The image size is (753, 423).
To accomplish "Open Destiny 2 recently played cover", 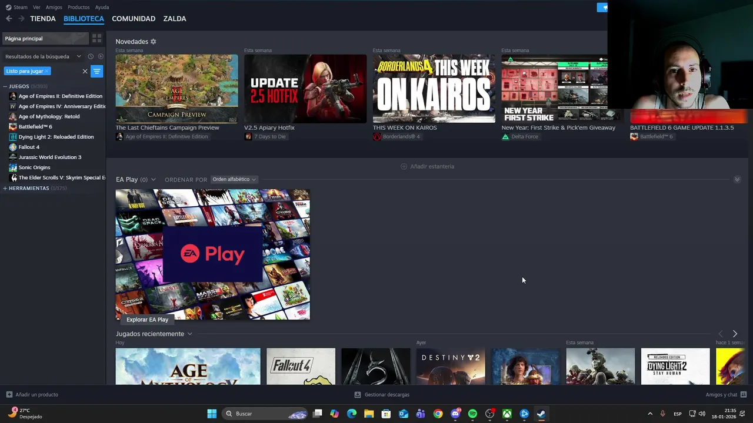I will pyautogui.click(x=451, y=367).
